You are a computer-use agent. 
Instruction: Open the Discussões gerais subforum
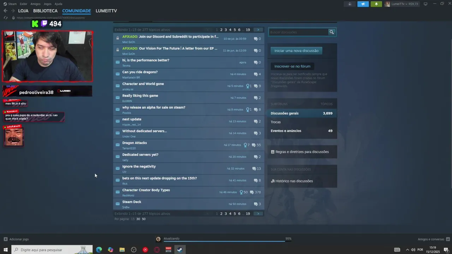tap(302, 113)
